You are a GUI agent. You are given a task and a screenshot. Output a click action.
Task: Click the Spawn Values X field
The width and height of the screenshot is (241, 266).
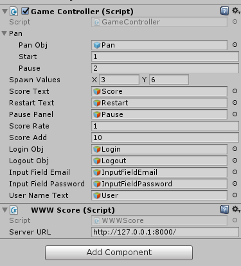(x=119, y=80)
